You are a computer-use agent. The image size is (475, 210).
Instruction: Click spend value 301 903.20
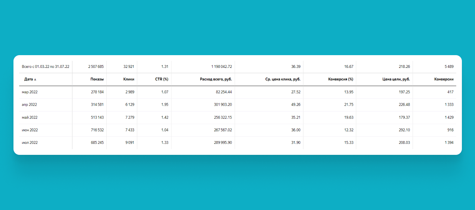223,105
